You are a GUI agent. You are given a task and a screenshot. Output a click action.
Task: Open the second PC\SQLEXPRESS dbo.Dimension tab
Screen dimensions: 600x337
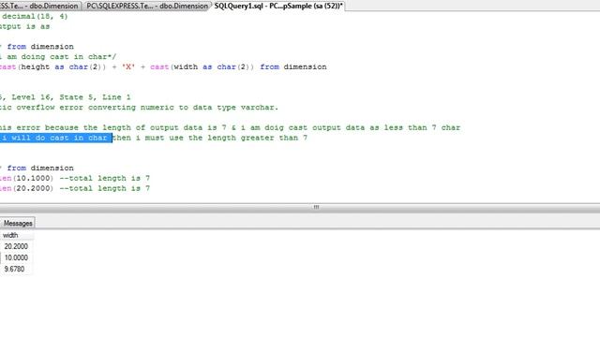147,6
